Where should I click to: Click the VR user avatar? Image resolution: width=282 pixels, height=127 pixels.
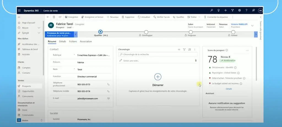(x=260, y=11)
